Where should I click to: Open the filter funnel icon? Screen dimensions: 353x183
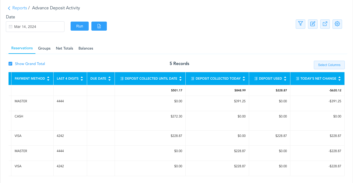coord(301,24)
